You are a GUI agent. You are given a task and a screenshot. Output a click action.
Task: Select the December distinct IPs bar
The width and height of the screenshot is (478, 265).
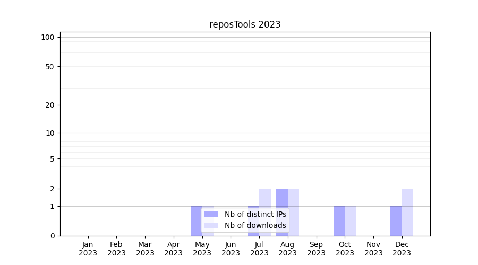[396, 221]
